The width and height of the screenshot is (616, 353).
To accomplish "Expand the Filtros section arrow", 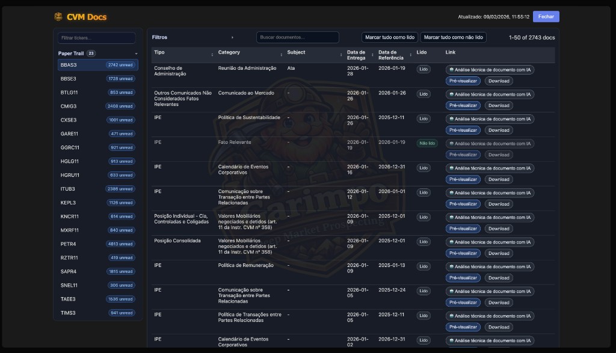I will pos(232,37).
